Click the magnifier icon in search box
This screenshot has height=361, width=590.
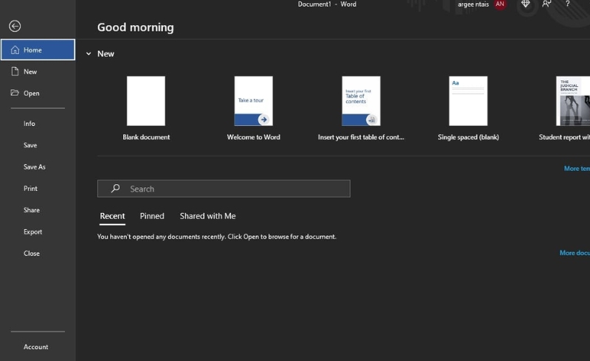116,189
